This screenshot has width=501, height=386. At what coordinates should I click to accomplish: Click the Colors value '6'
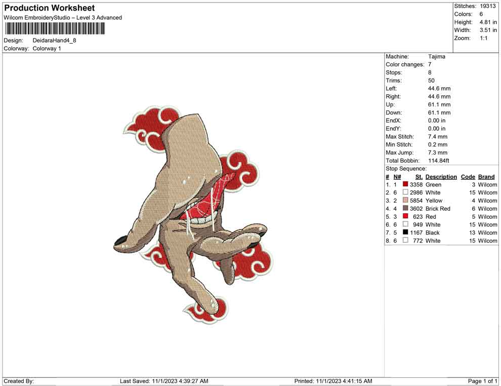pos(481,14)
